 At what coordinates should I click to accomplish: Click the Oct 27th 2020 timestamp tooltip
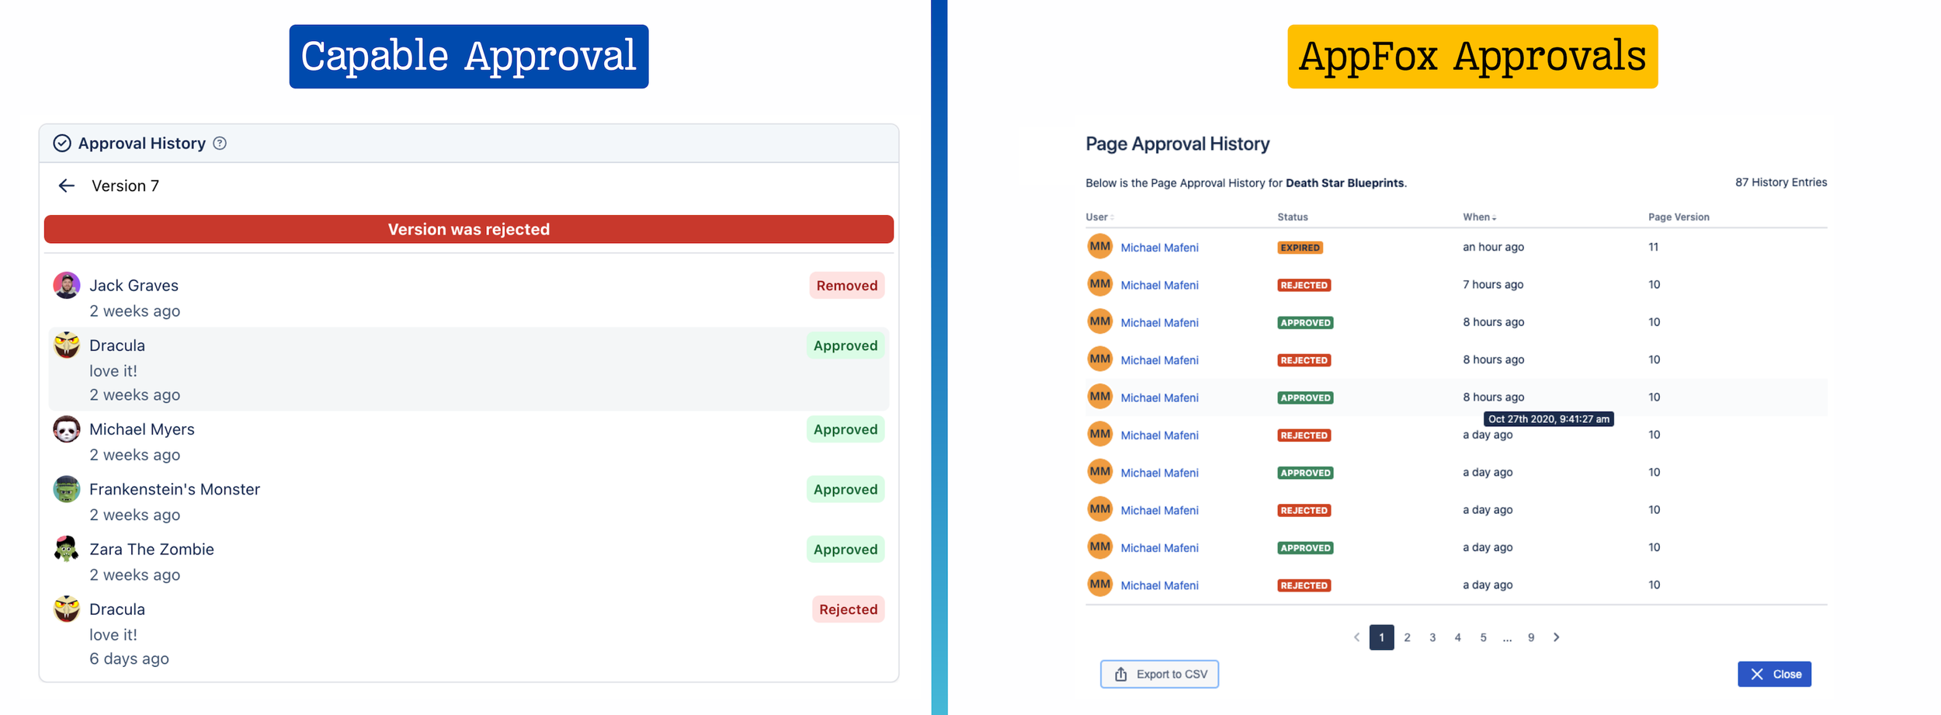click(x=1549, y=419)
